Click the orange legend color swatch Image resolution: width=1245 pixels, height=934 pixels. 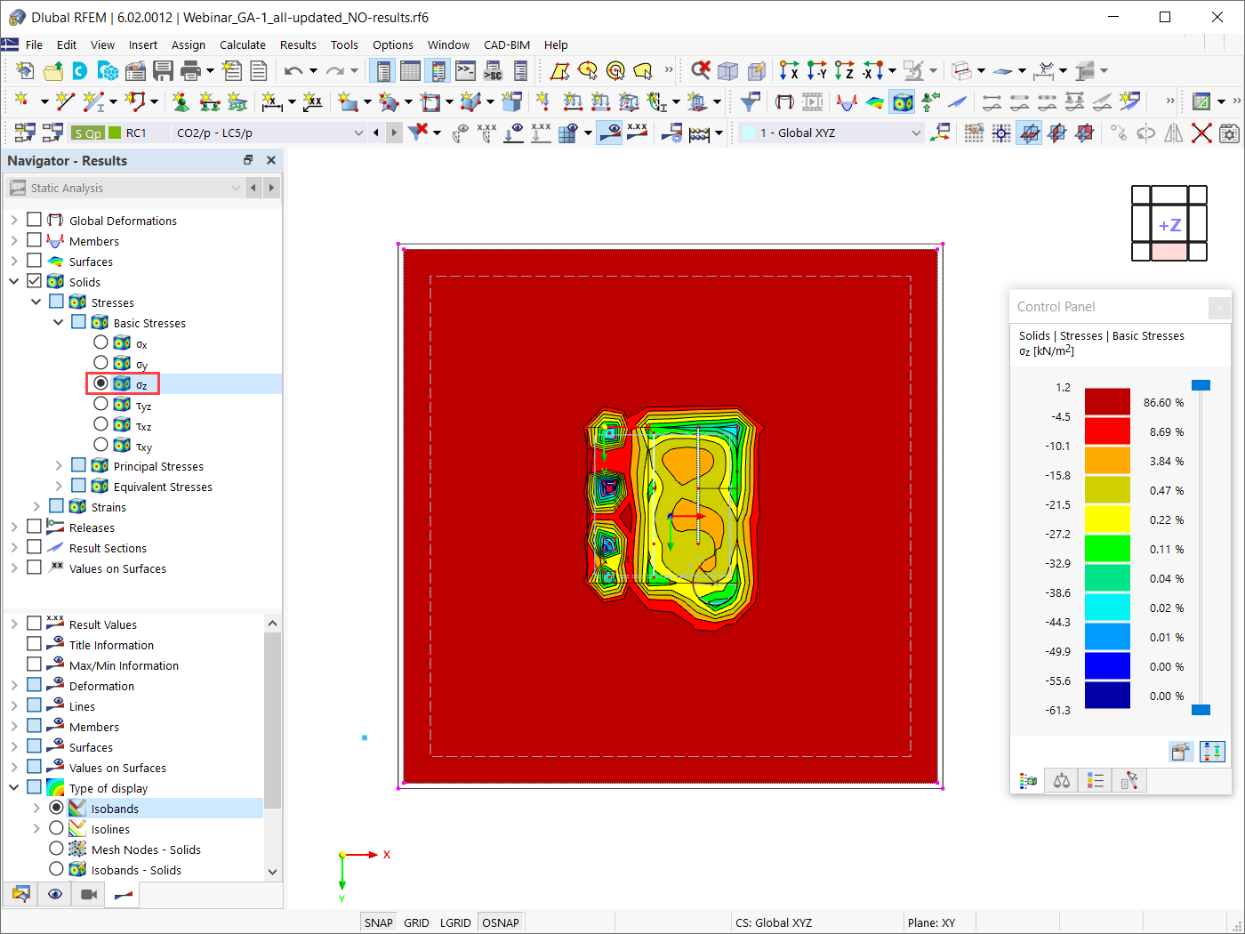[1107, 461]
